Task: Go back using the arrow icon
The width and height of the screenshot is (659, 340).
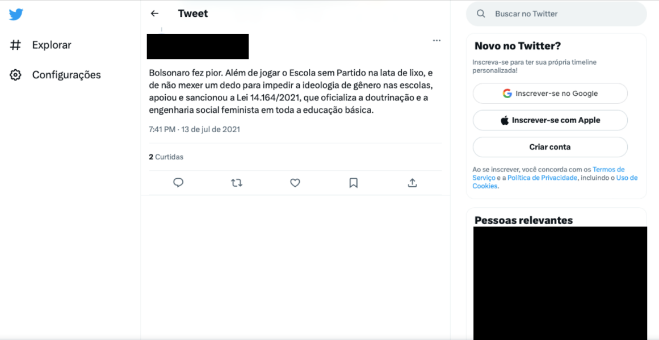Action: [154, 14]
